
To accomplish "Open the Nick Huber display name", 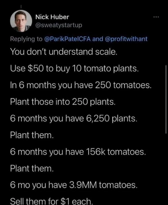I will coord(52,17).
